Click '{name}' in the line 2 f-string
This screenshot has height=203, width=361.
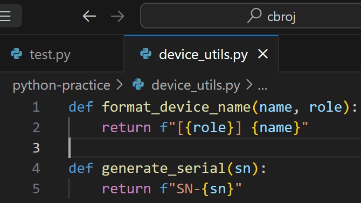(276, 127)
